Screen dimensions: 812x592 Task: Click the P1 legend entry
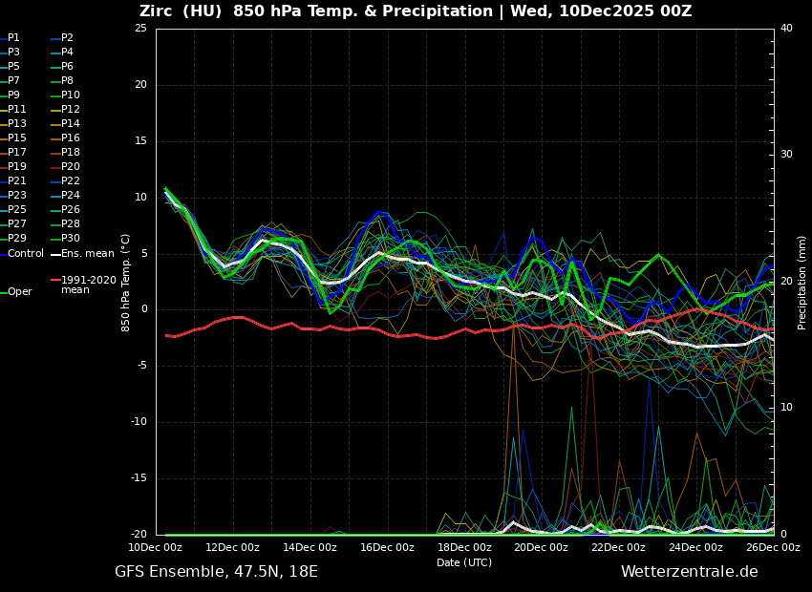coord(13,38)
